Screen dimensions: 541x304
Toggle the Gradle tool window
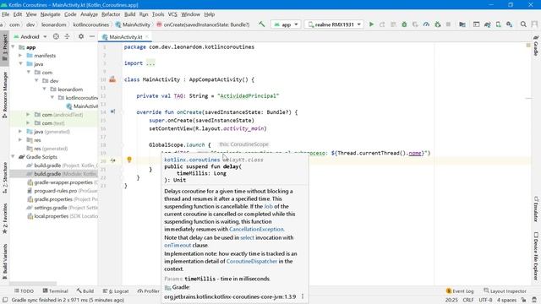(536, 45)
